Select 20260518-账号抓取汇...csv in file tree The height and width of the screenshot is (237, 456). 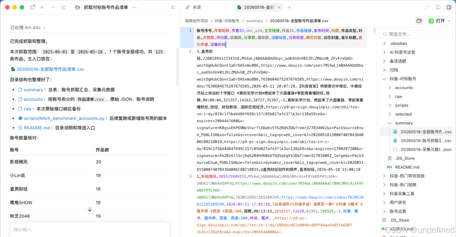pyautogui.click(x=416, y=141)
